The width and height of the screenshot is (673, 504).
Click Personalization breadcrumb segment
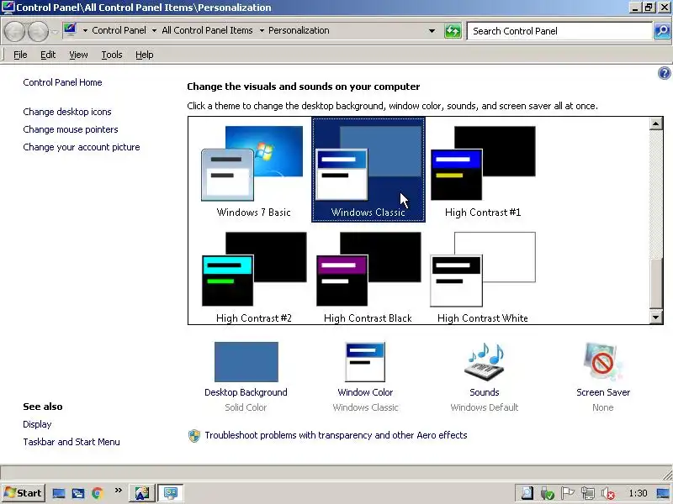[x=299, y=30]
